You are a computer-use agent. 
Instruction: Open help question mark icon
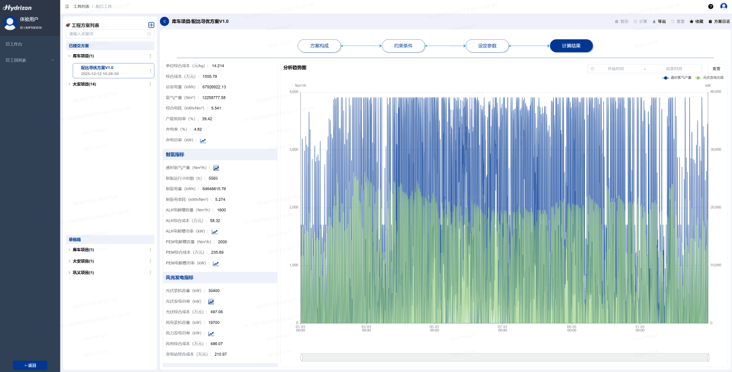[710, 7]
